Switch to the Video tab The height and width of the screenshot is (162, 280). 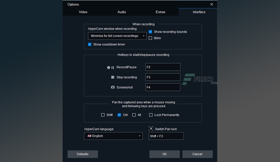coord(83,12)
